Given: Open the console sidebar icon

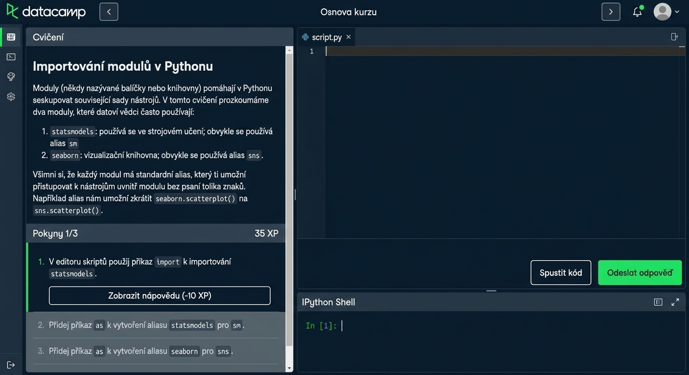Looking at the screenshot, I should (11, 57).
